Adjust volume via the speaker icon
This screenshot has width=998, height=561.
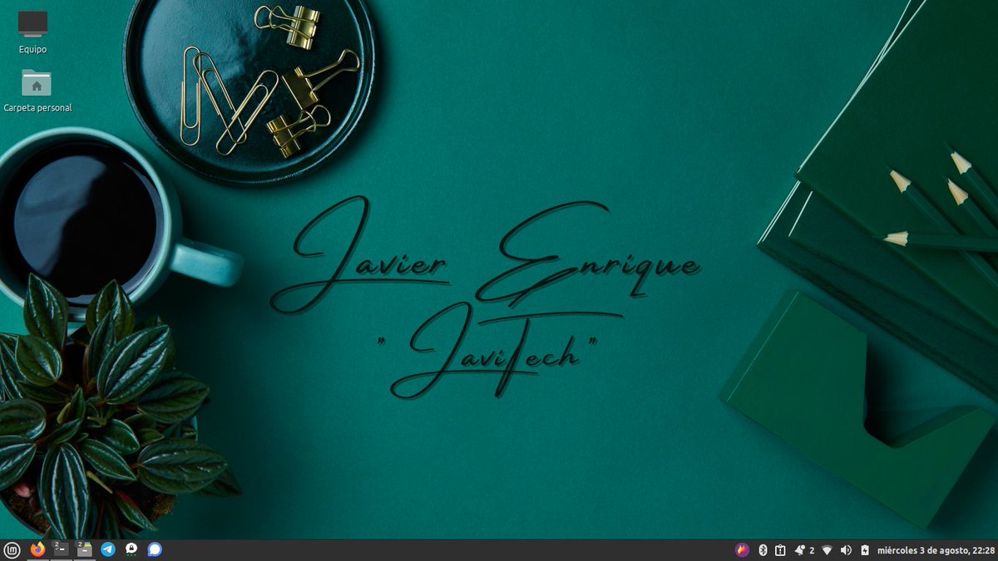click(847, 549)
